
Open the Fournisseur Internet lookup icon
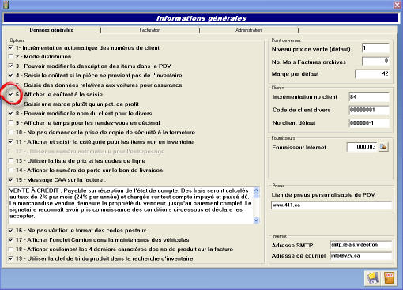click(383, 147)
